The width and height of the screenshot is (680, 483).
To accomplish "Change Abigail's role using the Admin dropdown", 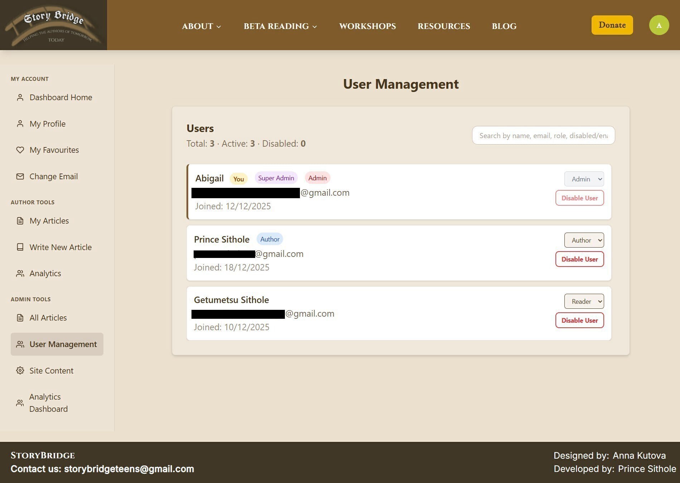I will (x=584, y=179).
